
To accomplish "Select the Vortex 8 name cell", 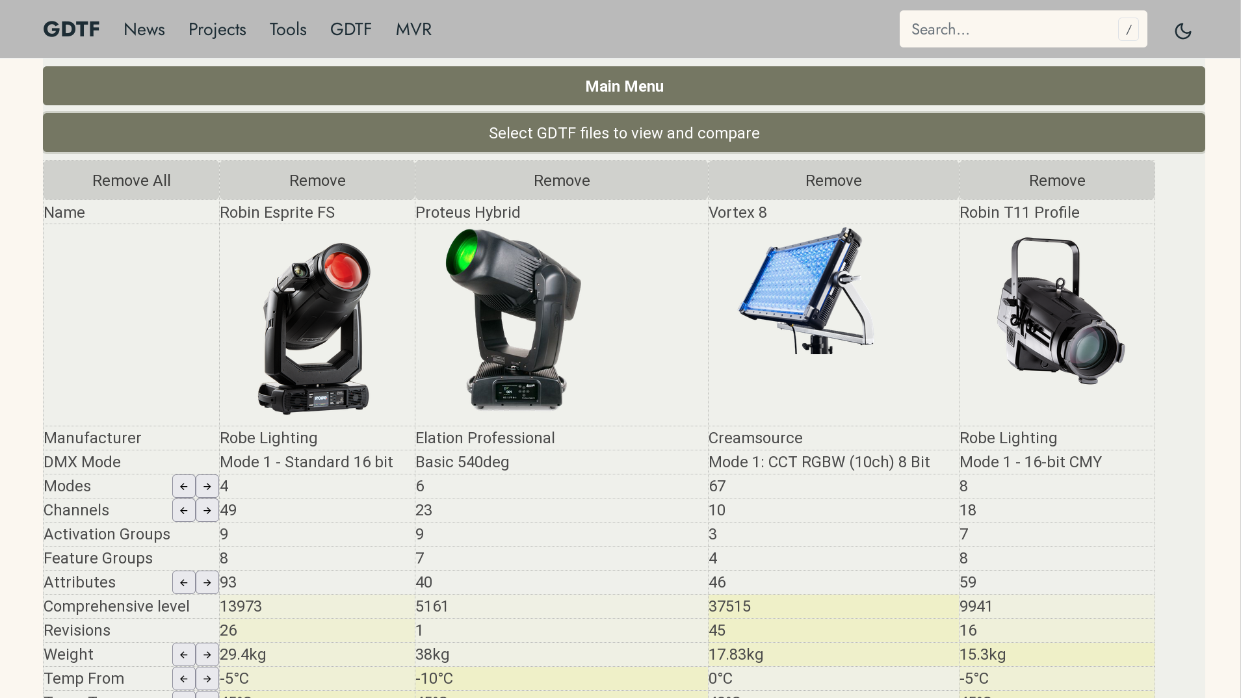I will tap(833, 213).
